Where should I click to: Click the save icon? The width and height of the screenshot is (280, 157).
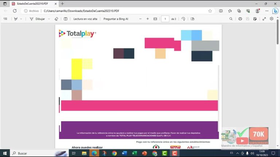pyautogui.click(x=248, y=19)
